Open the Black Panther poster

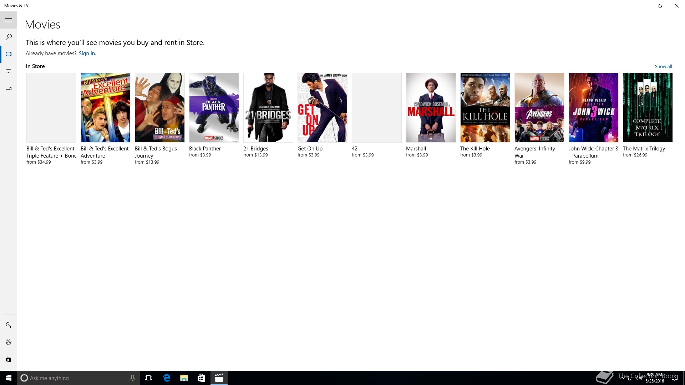point(214,108)
